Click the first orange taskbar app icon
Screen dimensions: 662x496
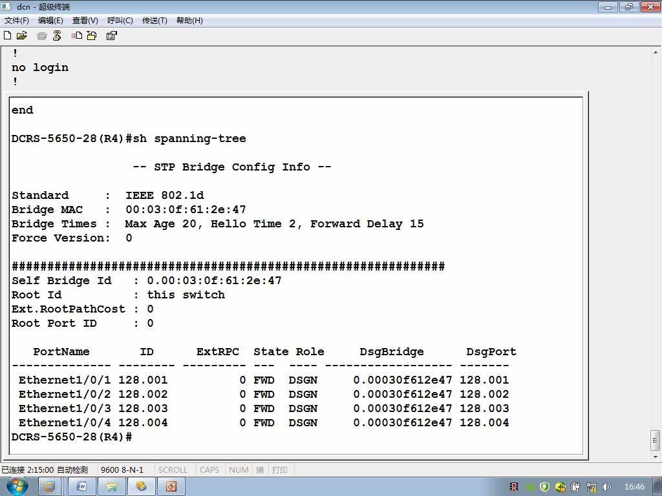[50, 487]
